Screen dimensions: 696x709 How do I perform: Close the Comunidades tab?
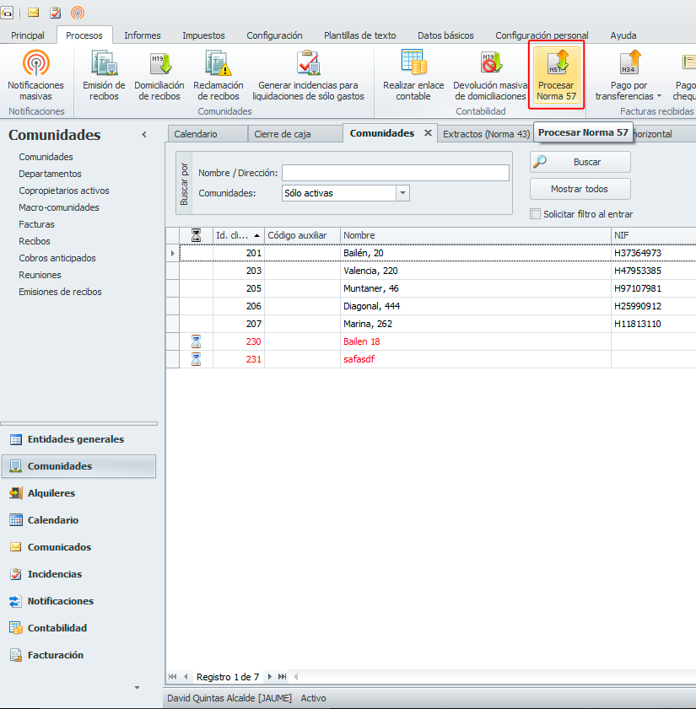tap(428, 133)
